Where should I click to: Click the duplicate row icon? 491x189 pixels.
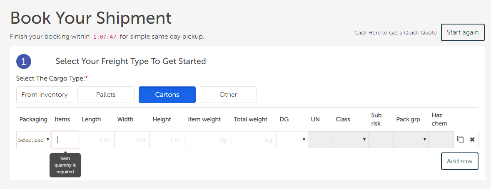click(x=460, y=140)
